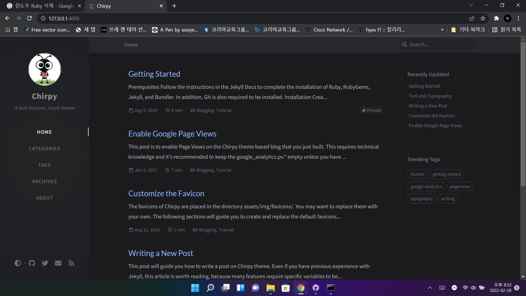Open the tab search dropdown arrow
The height and width of the screenshot is (296, 526).
point(471,5)
